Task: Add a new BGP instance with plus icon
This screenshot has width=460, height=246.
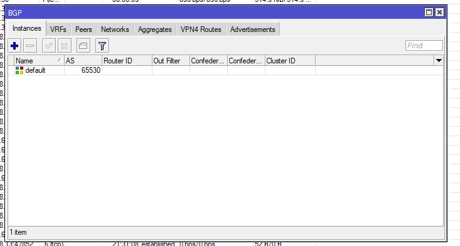Action: click(14, 46)
